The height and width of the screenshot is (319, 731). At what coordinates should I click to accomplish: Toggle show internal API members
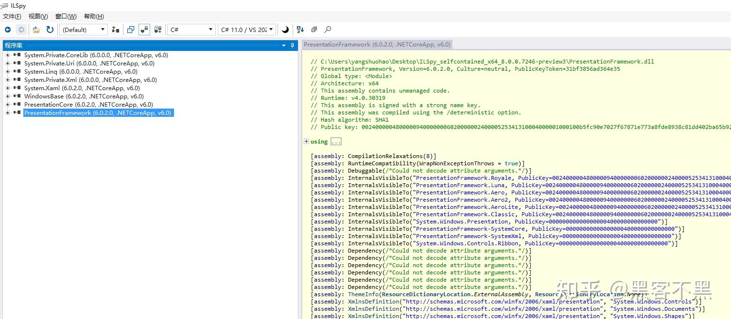click(144, 30)
